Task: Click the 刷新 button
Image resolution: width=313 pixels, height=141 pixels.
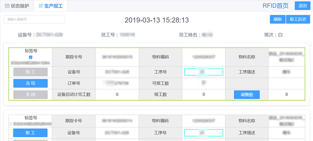Action: click(x=278, y=19)
